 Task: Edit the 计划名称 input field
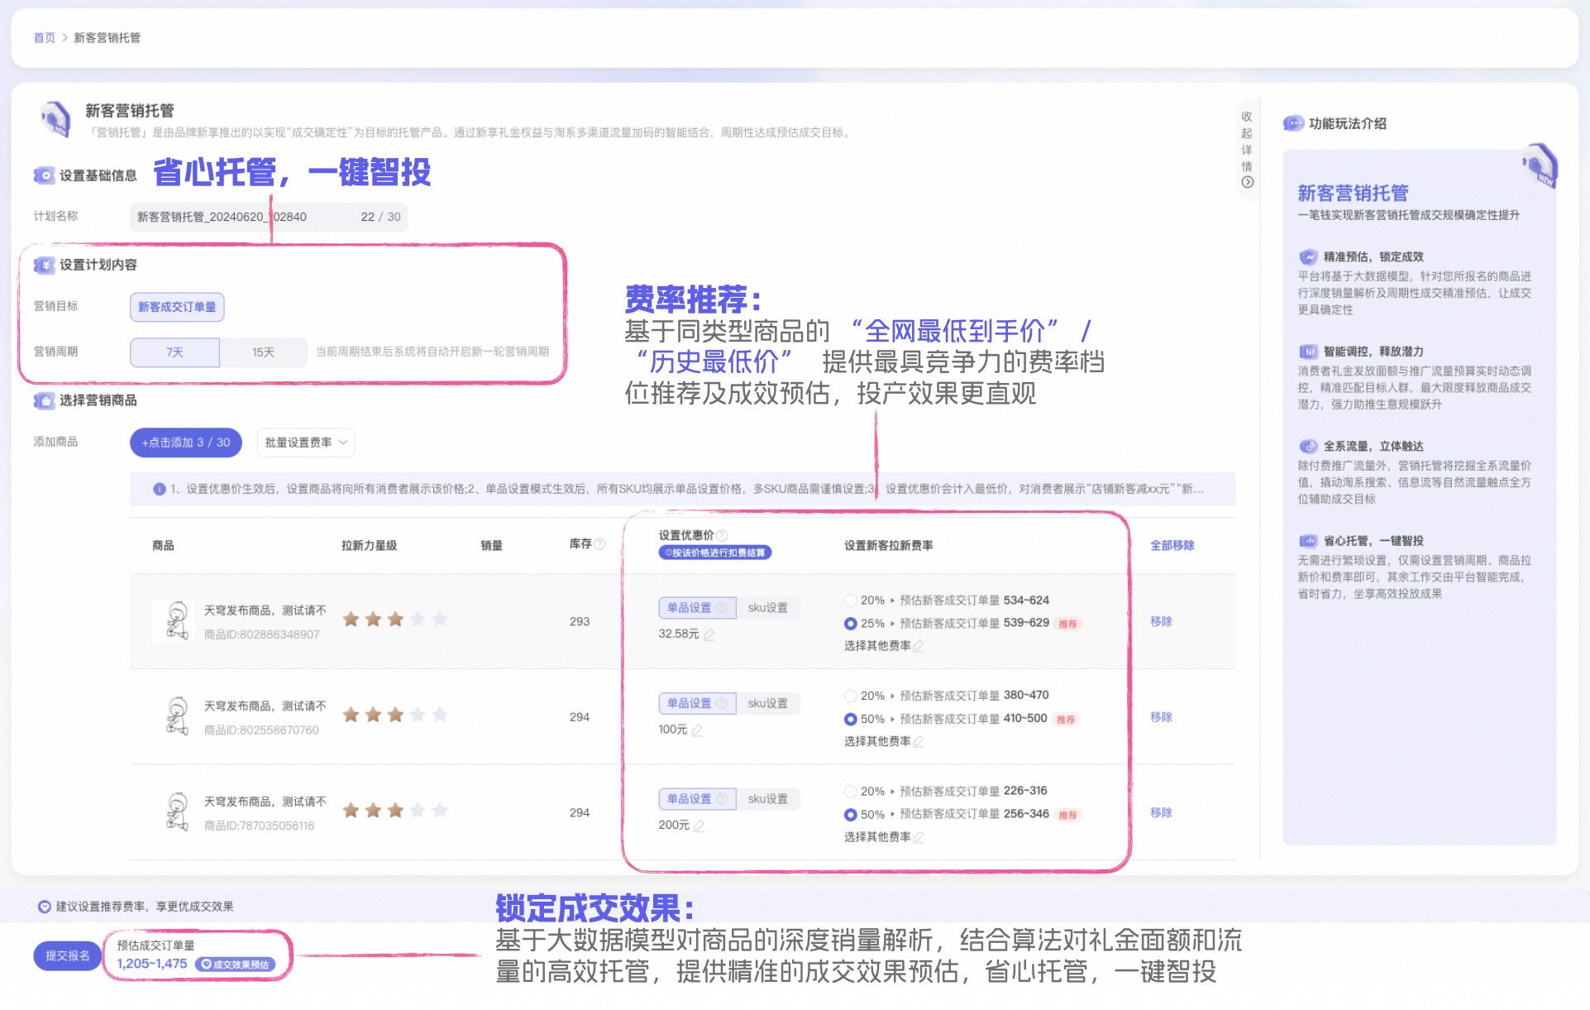pos(269,217)
